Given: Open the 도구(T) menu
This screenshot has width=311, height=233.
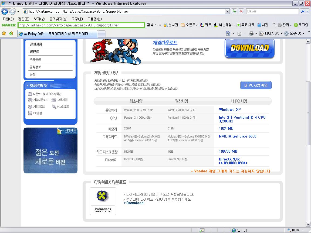Looking at the screenshot, I should (77, 19).
